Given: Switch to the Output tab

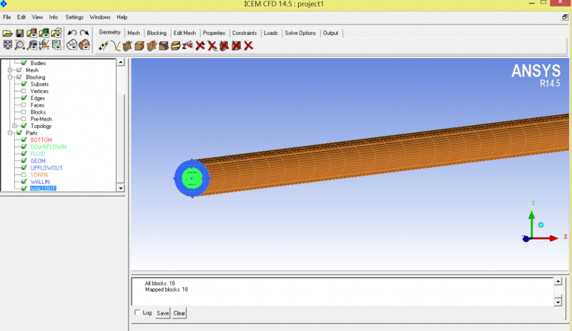Looking at the screenshot, I should click(x=330, y=33).
